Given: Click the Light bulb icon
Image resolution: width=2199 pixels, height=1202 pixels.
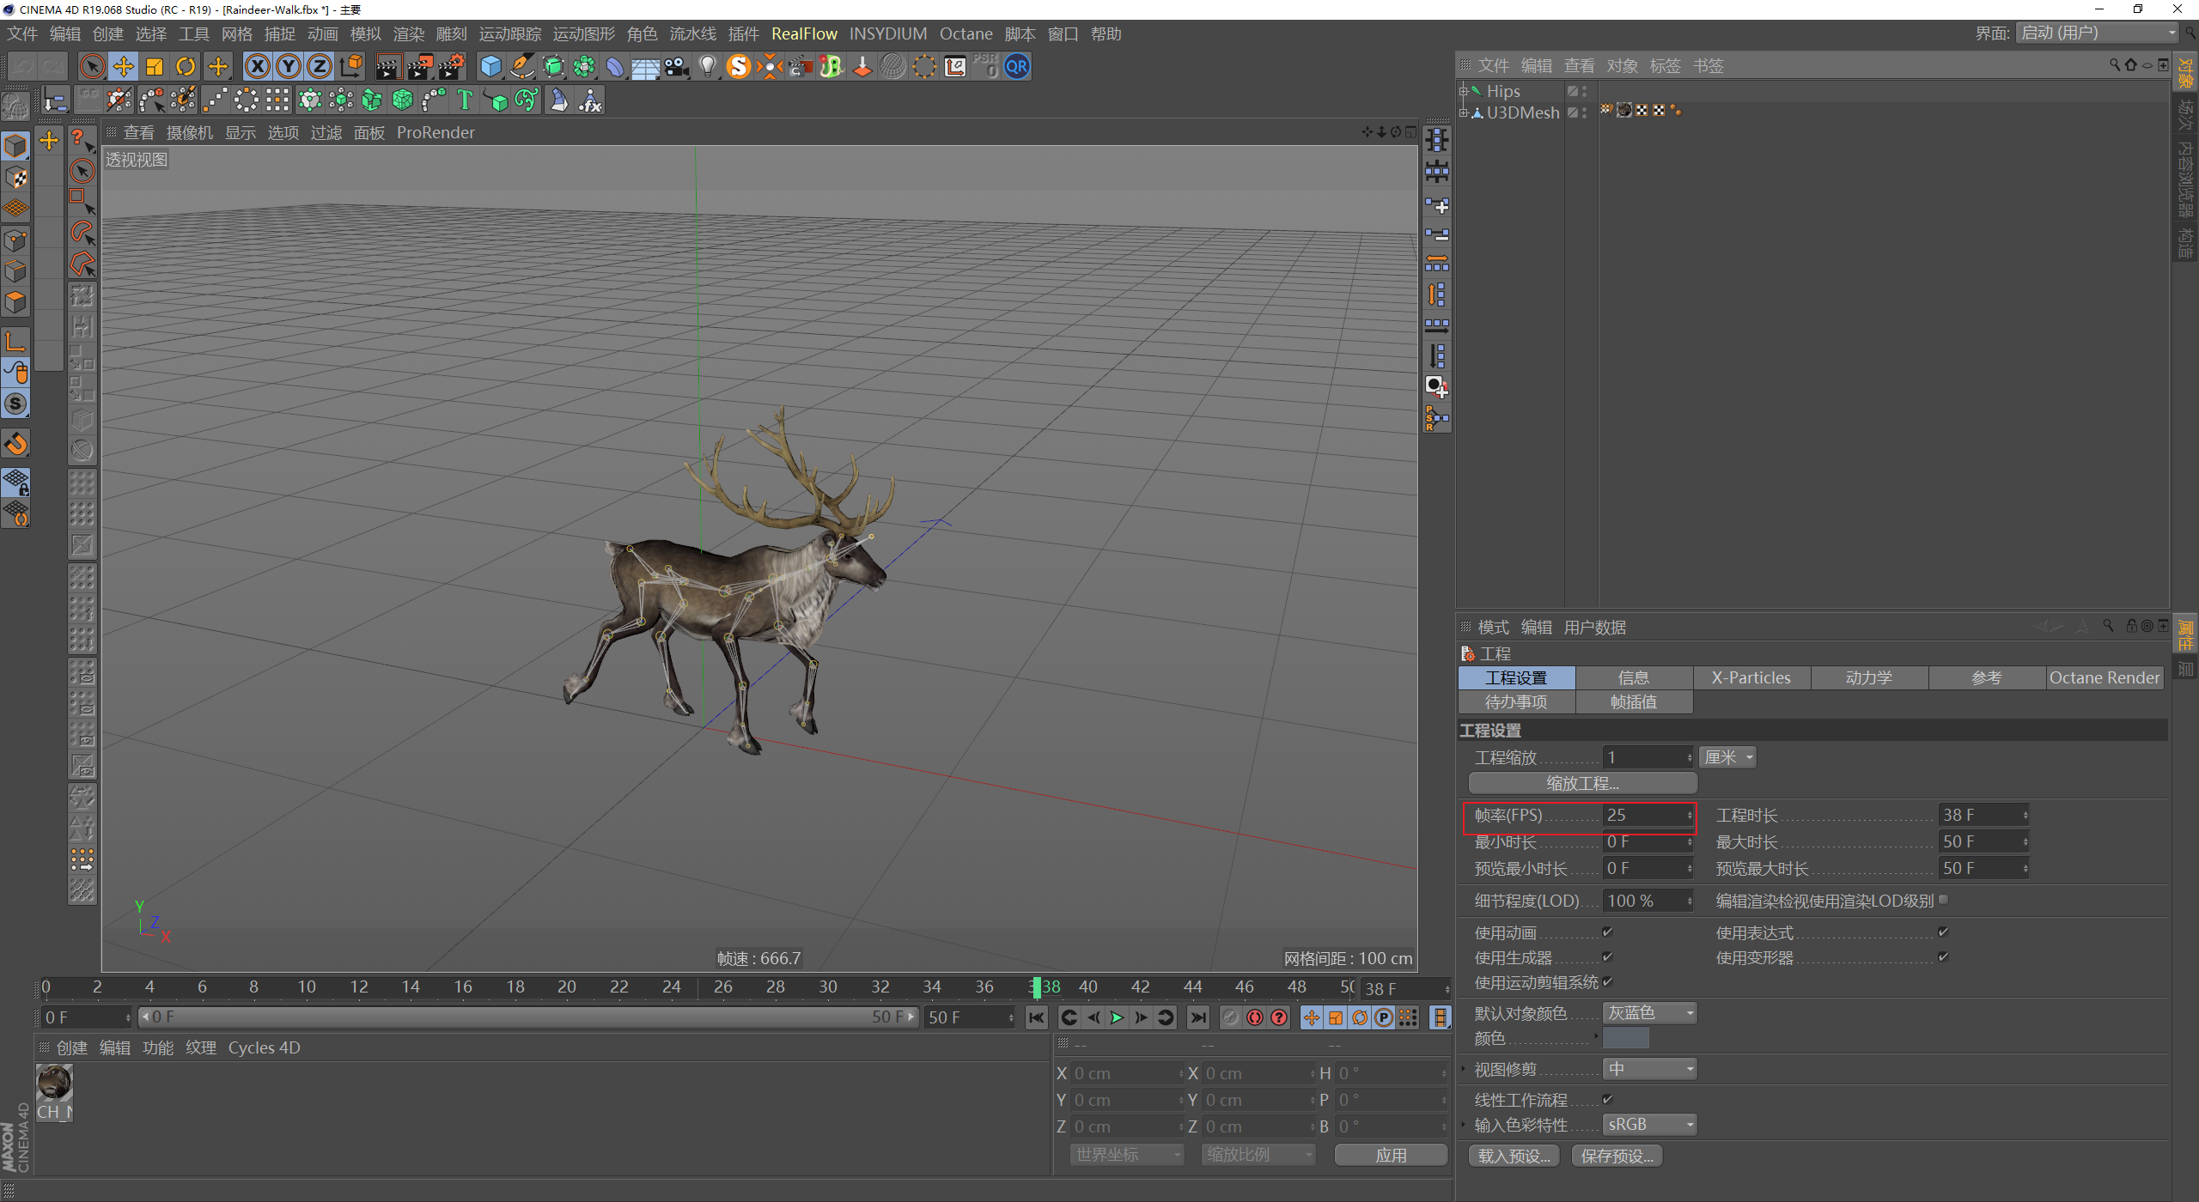Looking at the screenshot, I should (707, 66).
